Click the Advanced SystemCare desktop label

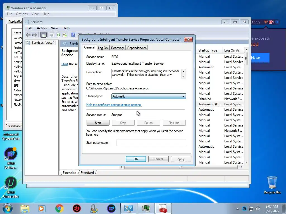(11, 136)
